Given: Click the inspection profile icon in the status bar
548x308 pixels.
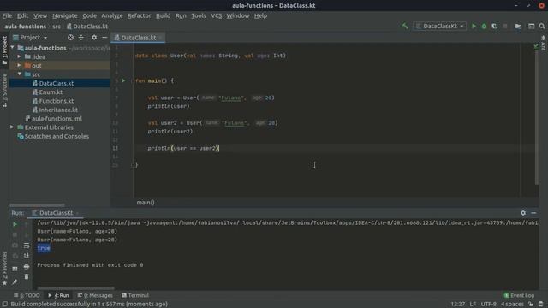Looking at the screenshot, I should [541, 305].
